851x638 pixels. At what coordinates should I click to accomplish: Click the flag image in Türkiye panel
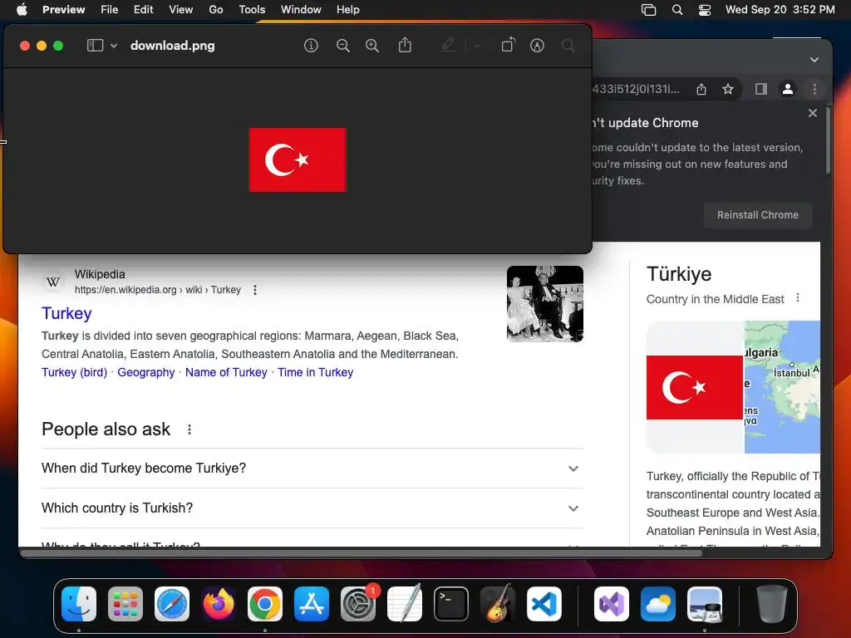tap(695, 387)
